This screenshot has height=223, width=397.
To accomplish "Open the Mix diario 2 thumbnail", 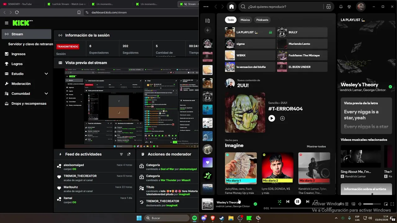I will (278, 168).
